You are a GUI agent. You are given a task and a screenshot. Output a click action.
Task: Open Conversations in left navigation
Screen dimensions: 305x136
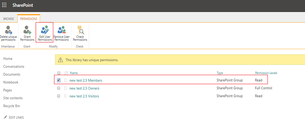pos(14,66)
